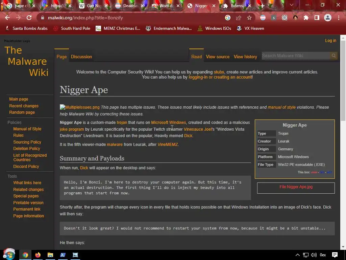Close the Extensions tab
The image size is (346, 260).
point(250,6)
